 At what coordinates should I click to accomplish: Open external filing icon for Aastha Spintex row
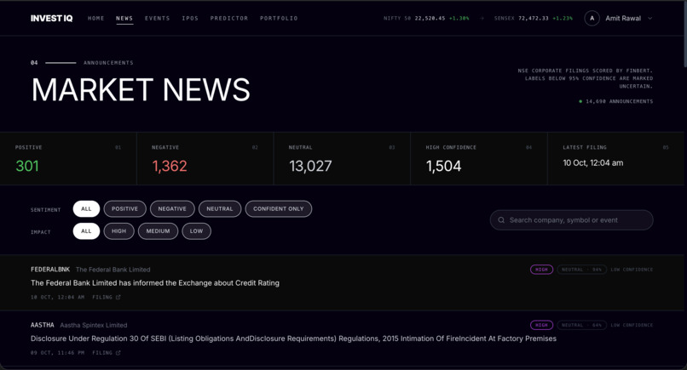118,352
